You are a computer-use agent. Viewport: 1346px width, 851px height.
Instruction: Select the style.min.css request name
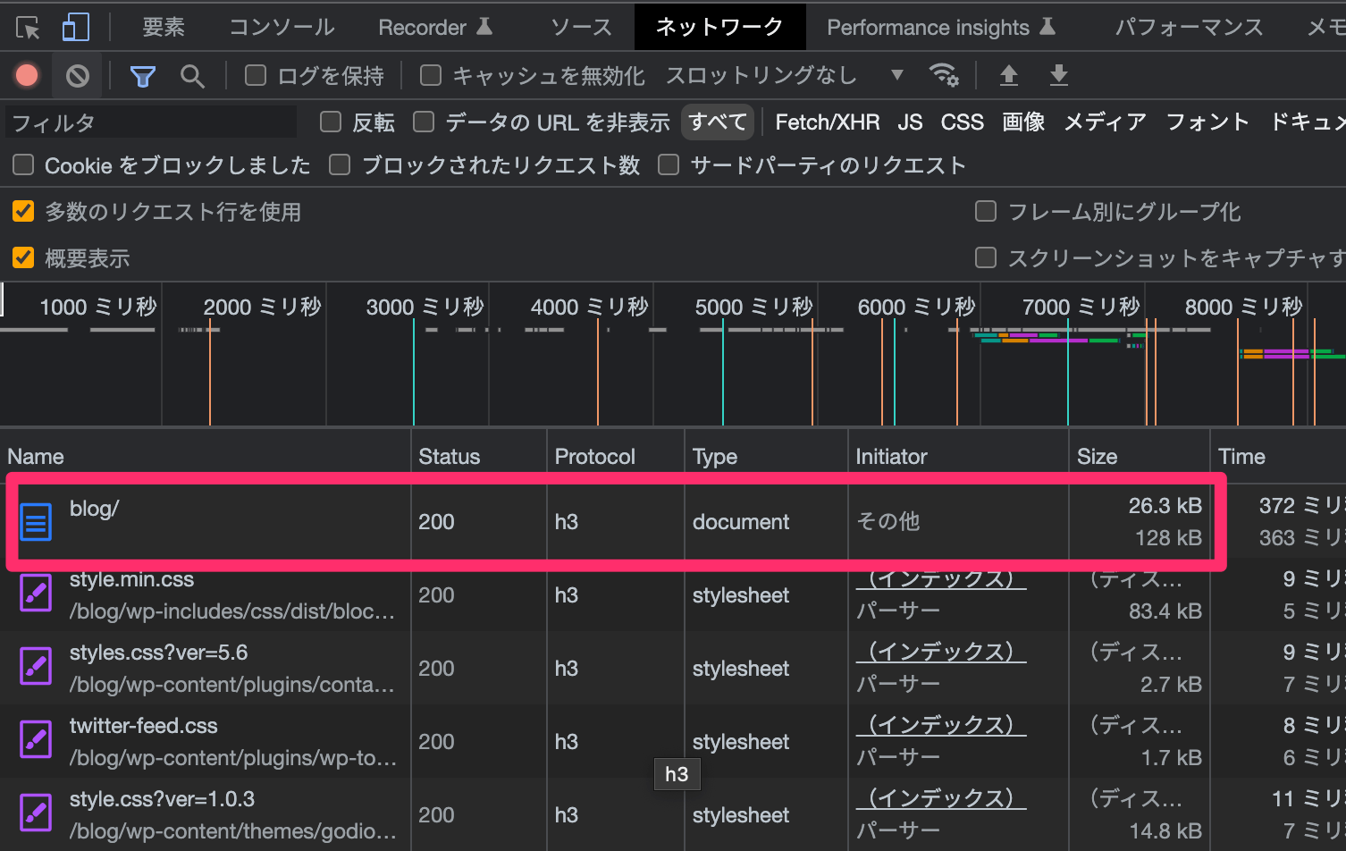(132, 579)
